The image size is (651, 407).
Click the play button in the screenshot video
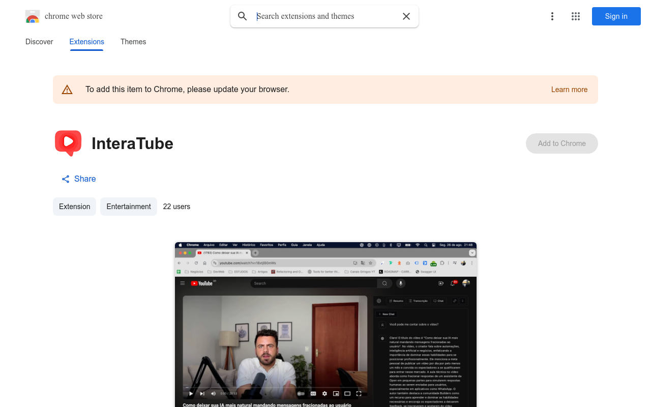pyautogui.click(x=191, y=393)
